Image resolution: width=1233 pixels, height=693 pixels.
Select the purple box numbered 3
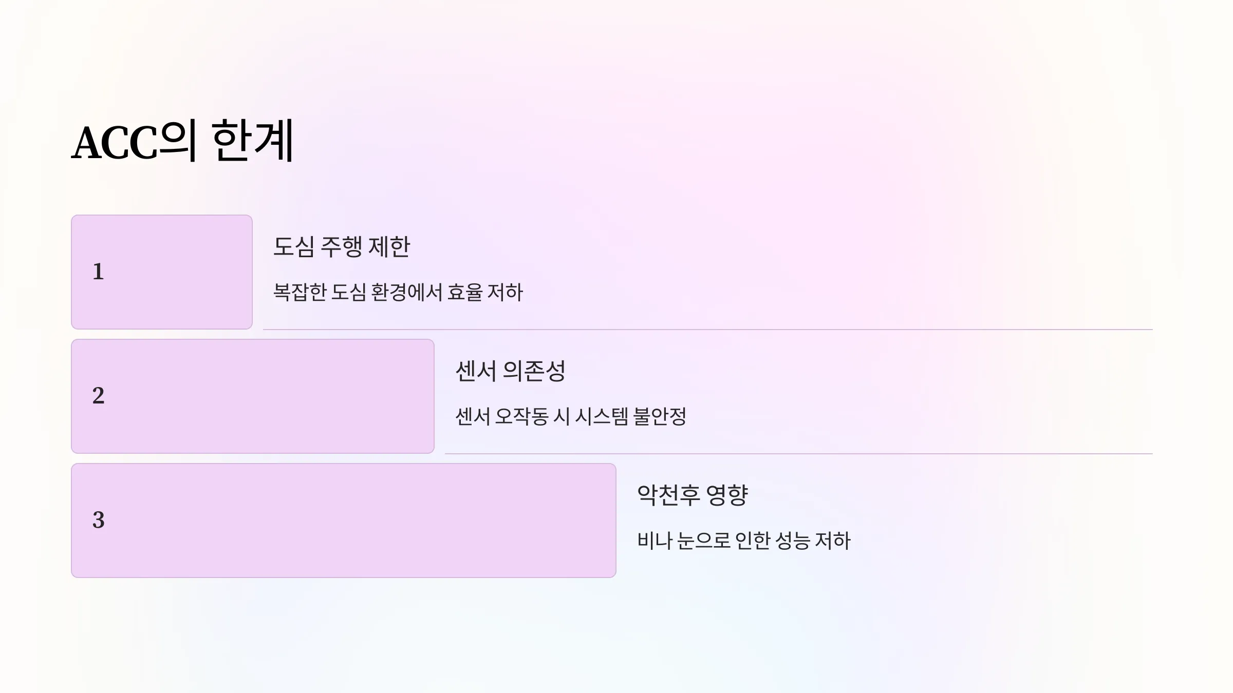(344, 521)
